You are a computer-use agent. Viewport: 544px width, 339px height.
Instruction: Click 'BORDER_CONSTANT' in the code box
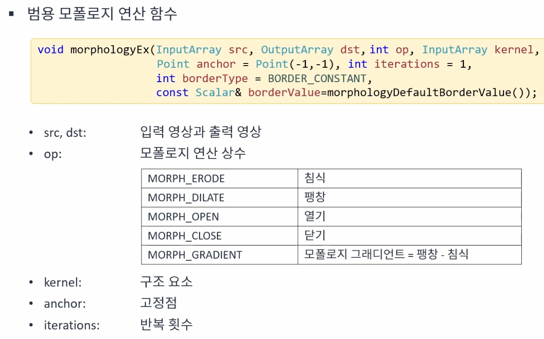(317, 79)
